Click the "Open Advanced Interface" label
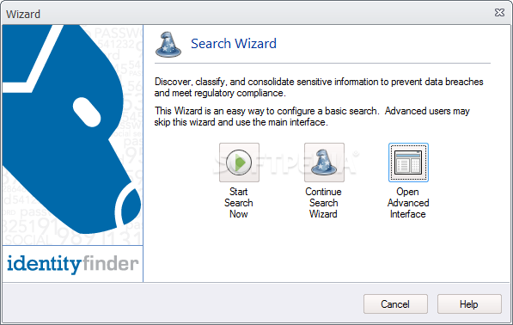513x325 pixels. point(408,203)
